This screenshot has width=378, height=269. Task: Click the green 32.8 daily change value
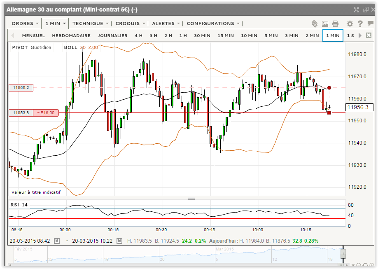click(x=297, y=241)
